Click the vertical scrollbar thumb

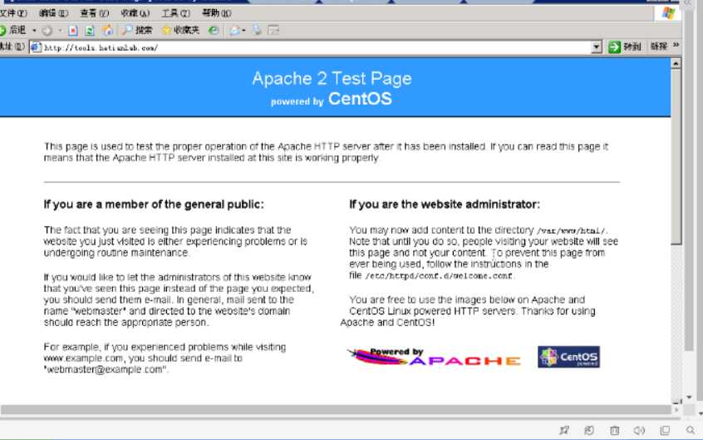point(676,156)
